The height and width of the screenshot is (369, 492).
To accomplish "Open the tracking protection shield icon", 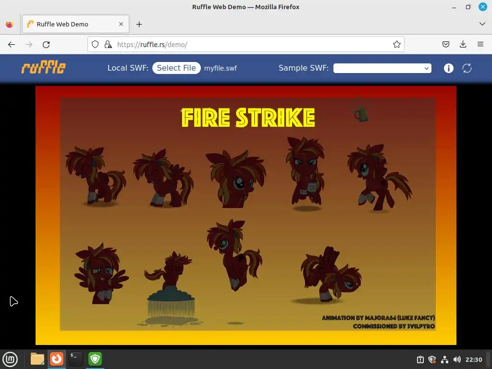I will (x=95, y=45).
